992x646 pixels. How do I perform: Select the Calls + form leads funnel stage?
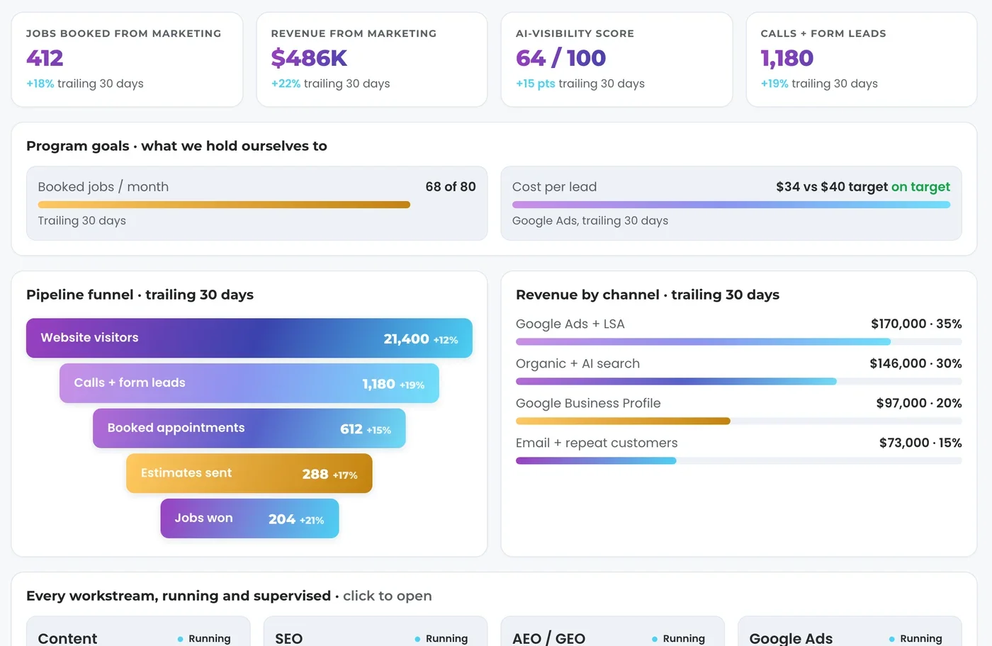click(249, 383)
